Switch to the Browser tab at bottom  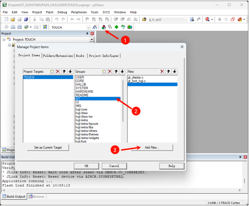(x=36, y=197)
